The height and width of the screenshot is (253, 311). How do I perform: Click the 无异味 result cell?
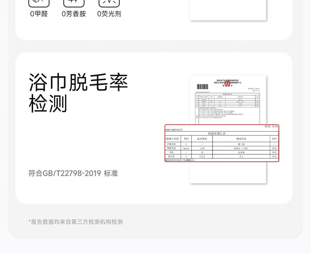pos(241,153)
